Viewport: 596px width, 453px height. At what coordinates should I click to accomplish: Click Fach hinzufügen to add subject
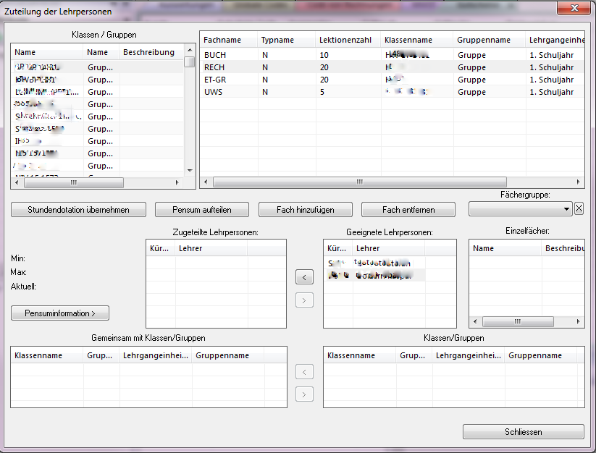(305, 210)
